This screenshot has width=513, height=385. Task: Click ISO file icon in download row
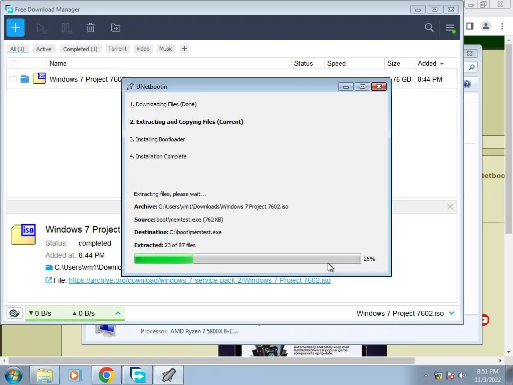click(39, 79)
